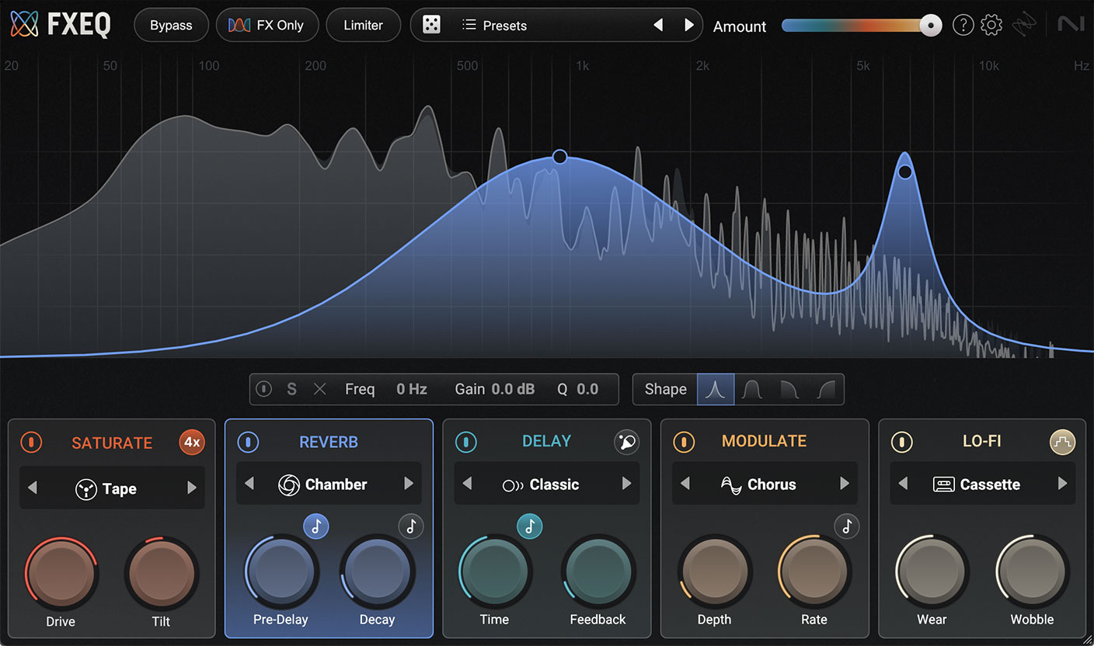Click the Classic delay icon

click(513, 485)
